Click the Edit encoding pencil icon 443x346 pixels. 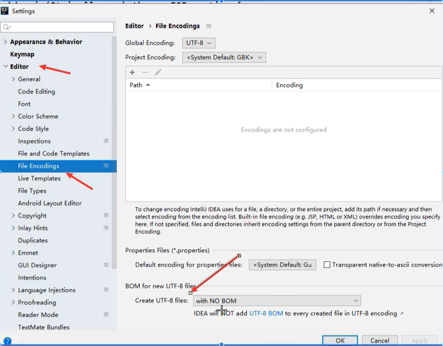point(158,72)
